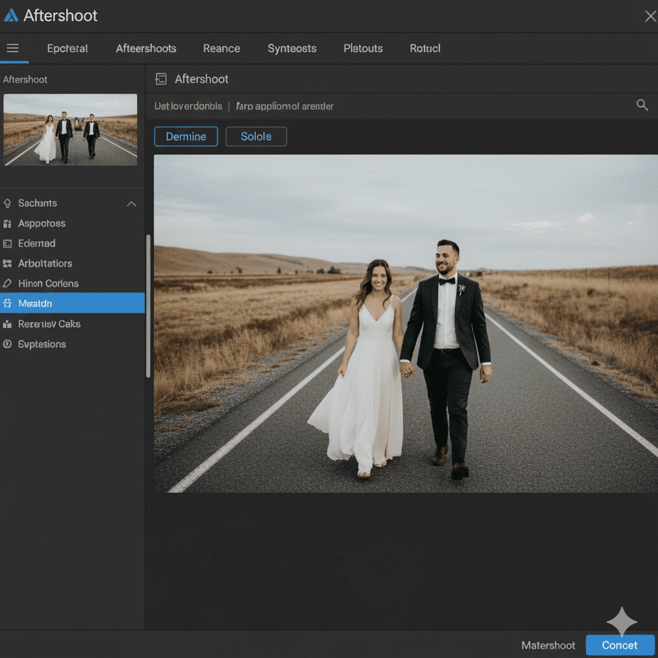Click the search magnifier icon

click(642, 105)
